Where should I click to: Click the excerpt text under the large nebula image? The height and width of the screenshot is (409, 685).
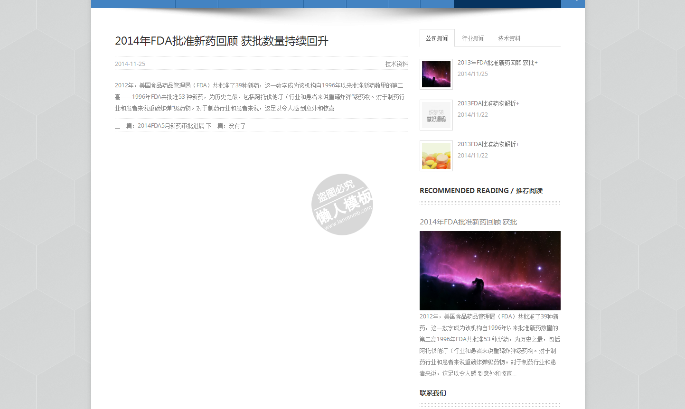click(x=490, y=345)
